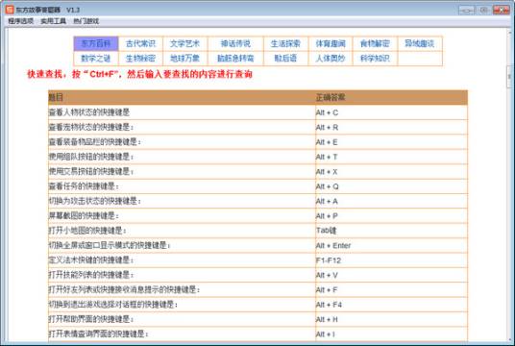Select the 食物解密 category
The image size is (515, 346).
pos(375,43)
